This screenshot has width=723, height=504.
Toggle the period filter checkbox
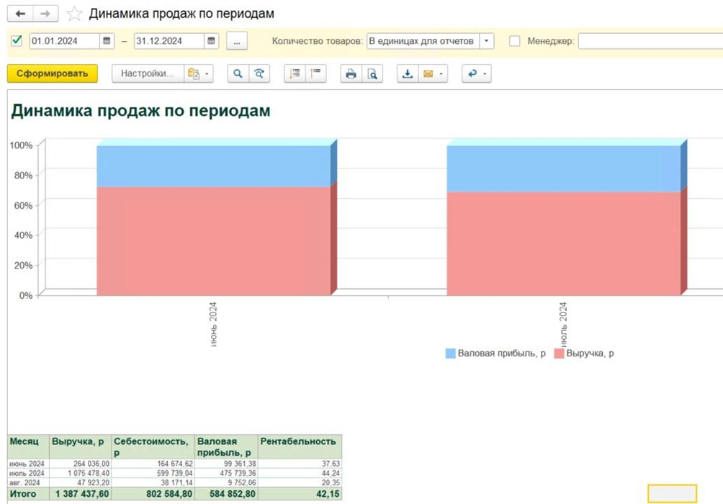pyautogui.click(x=17, y=41)
